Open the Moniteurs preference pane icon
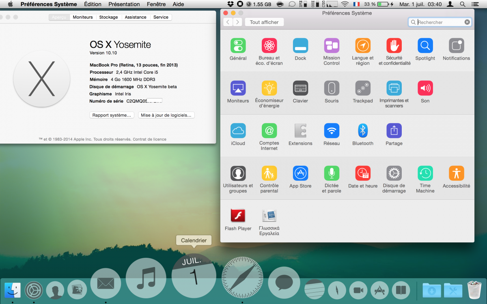This screenshot has height=304, width=487. [238, 88]
